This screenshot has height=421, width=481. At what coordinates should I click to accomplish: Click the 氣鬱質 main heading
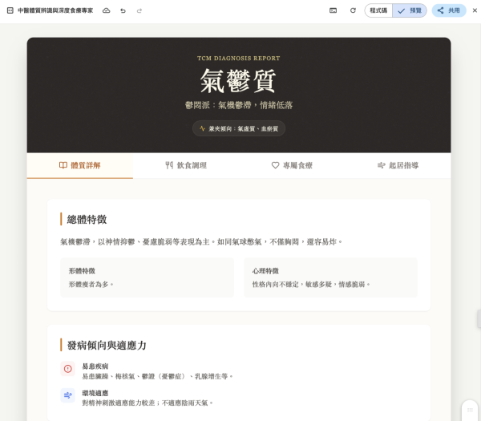click(238, 81)
